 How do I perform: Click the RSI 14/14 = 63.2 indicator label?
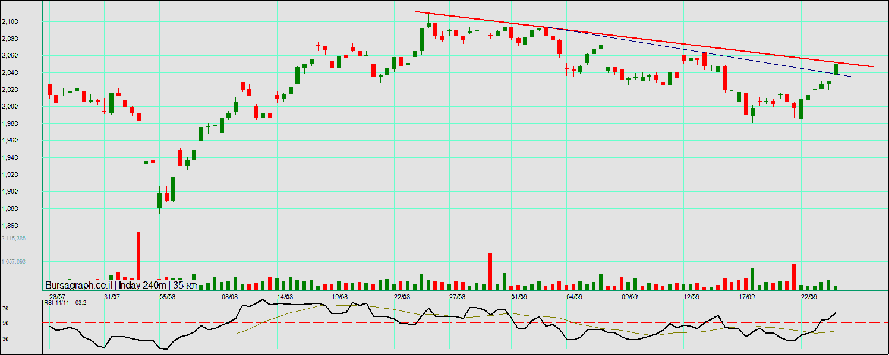pyautogui.click(x=65, y=302)
